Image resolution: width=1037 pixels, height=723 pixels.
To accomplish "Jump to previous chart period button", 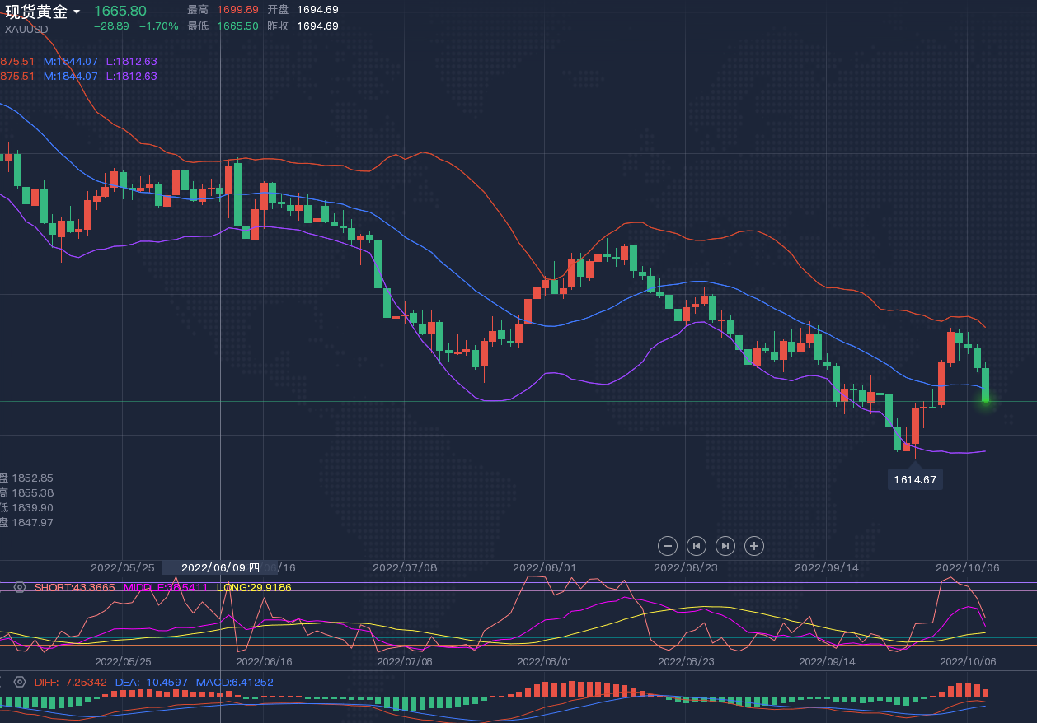I will coord(697,545).
